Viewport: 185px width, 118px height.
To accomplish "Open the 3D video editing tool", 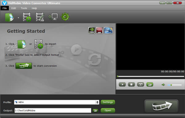I will (40, 17).
